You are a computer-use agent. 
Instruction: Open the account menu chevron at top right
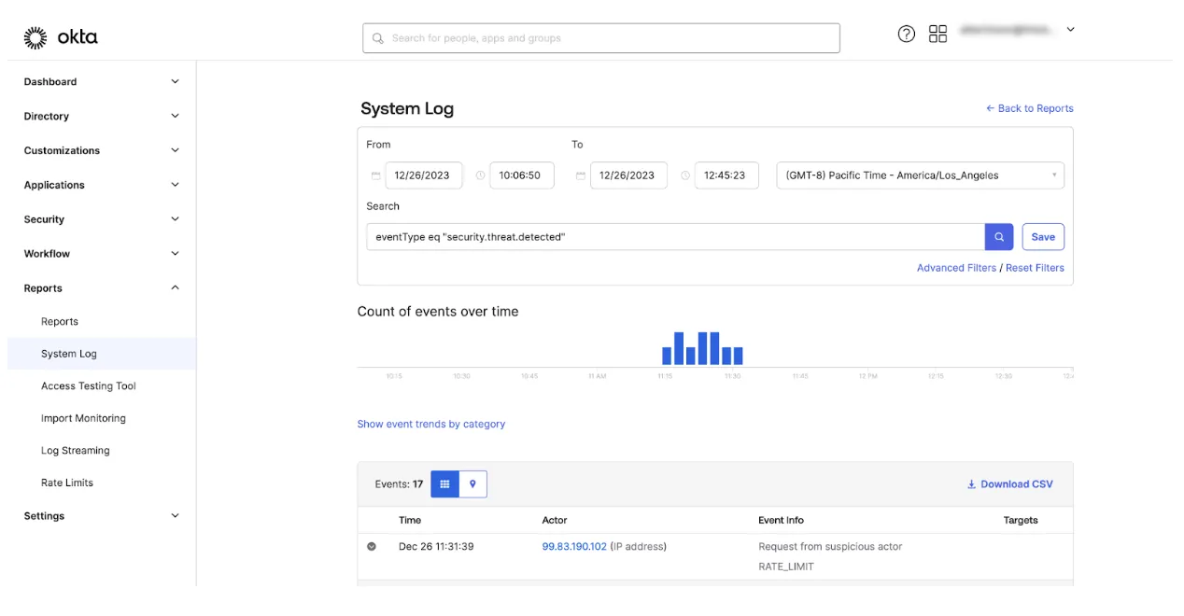[1070, 29]
